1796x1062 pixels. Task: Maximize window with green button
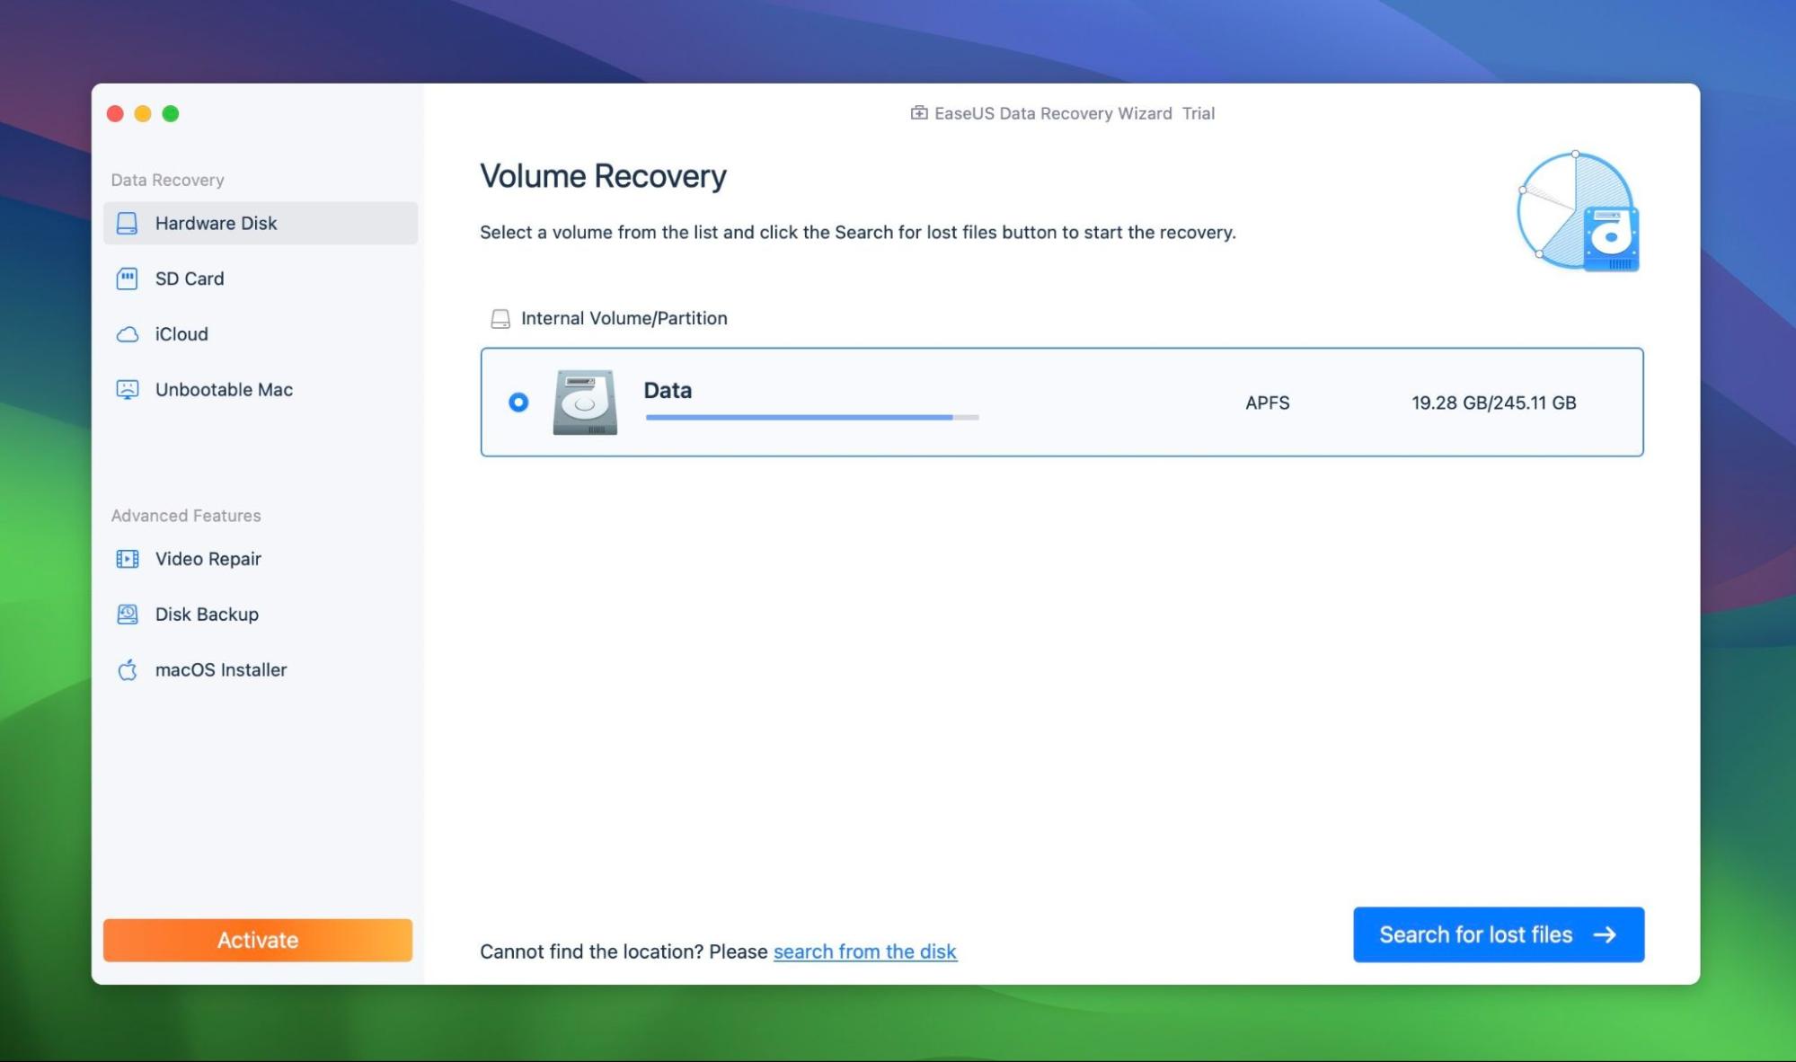tap(171, 113)
